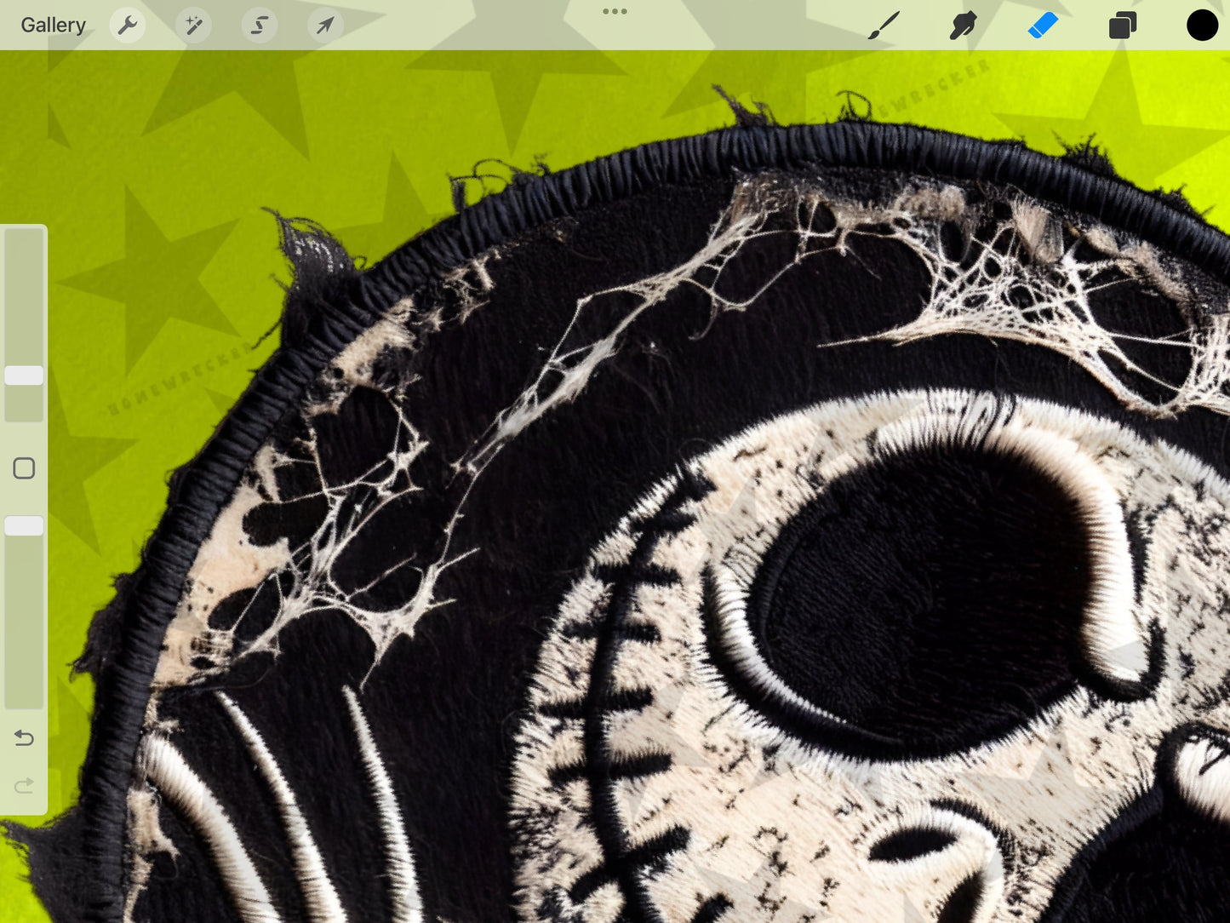The image size is (1230, 923).
Task: Click the brush opacity slider handle
Action: 24,526
